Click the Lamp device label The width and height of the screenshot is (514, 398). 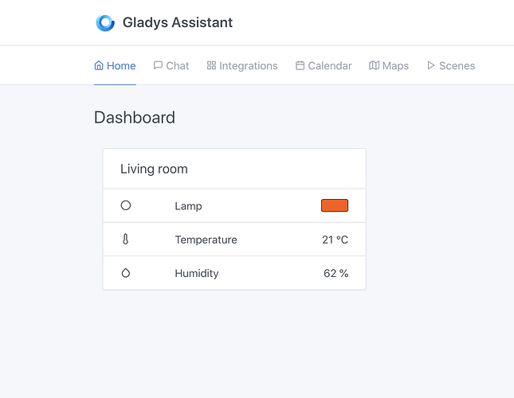pyautogui.click(x=189, y=206)
